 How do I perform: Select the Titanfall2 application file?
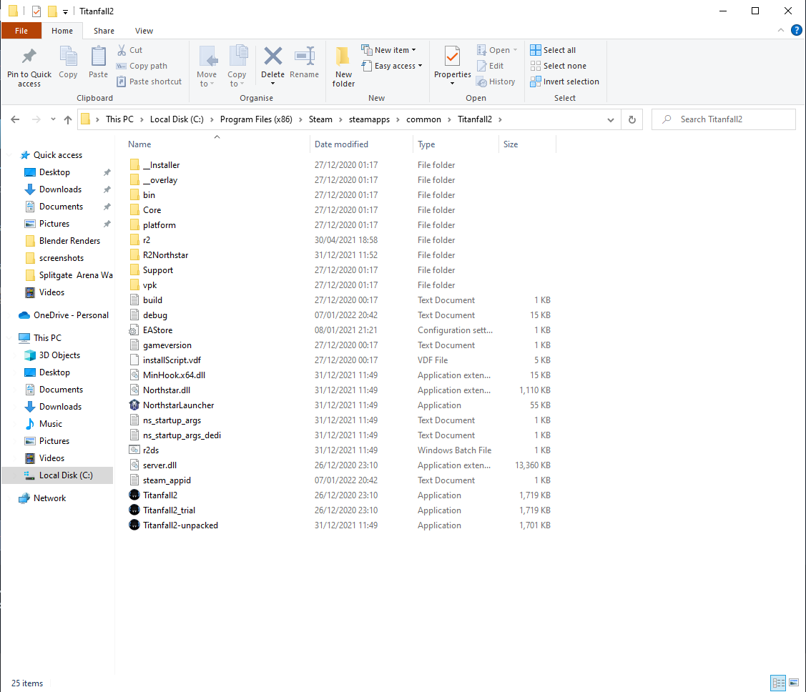click(x=160, y=495)
